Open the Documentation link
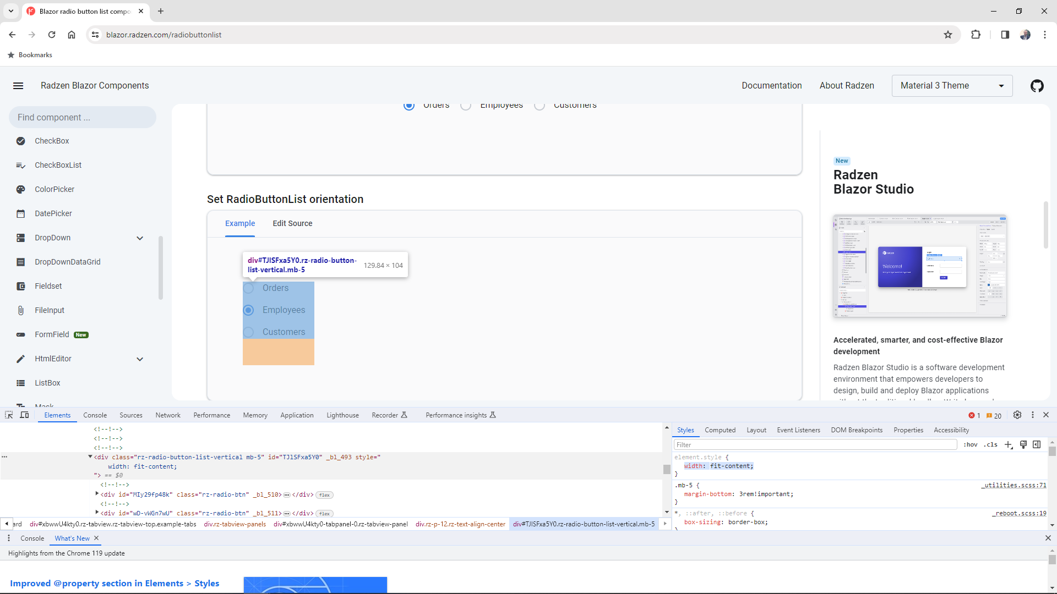Image resolution: width=1057 pixels, height=594 pixels. [771, 86]
